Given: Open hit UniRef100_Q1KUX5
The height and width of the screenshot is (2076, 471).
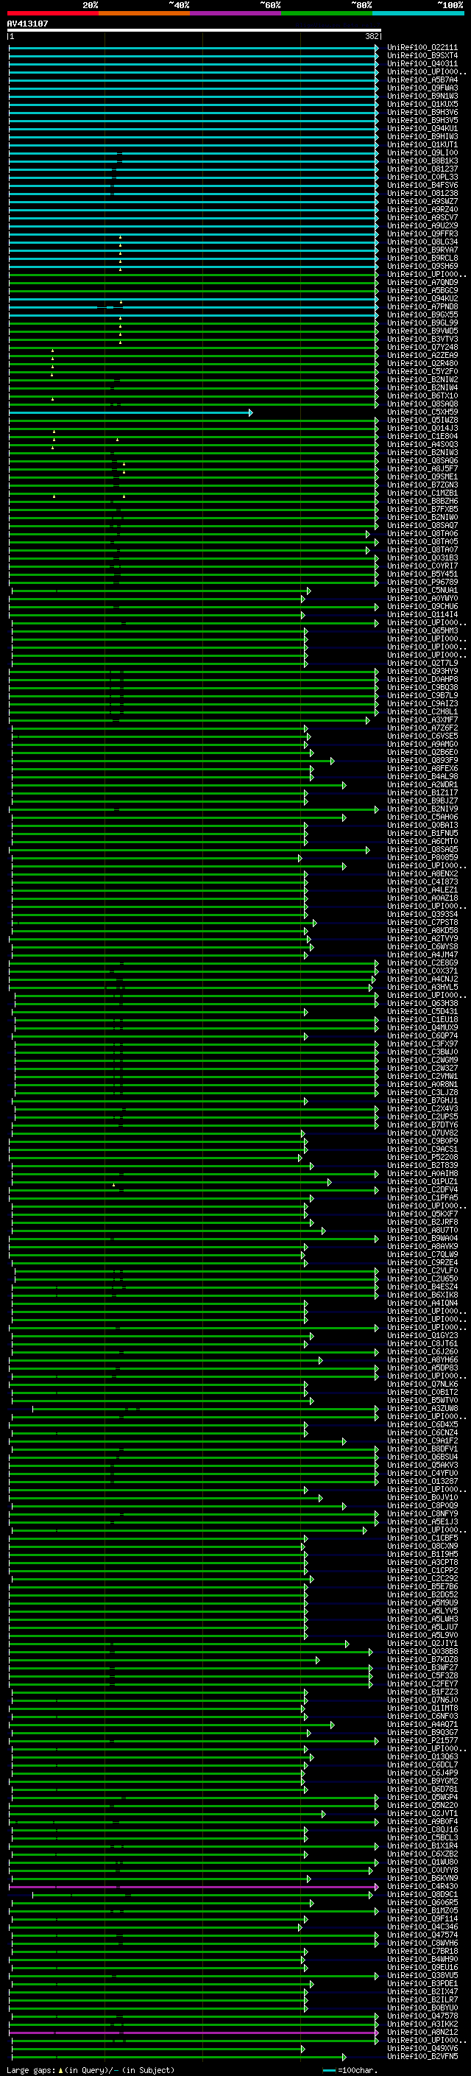Looking at the screenshot, I should (422, 104).
